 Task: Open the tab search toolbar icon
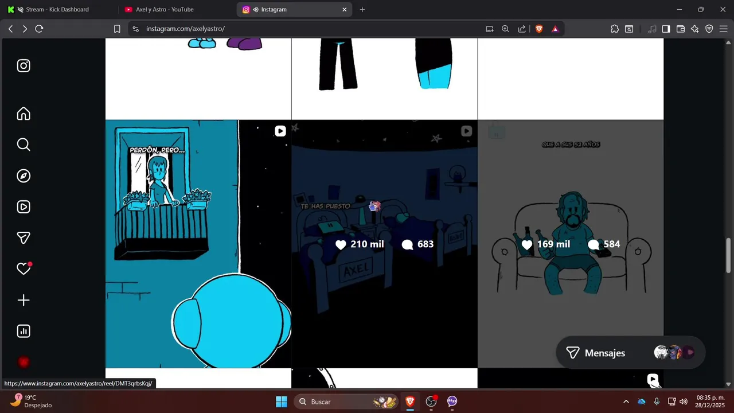629,29
